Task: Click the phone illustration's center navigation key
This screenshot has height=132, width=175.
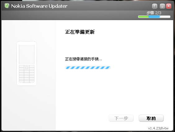Action: point(27,67)
